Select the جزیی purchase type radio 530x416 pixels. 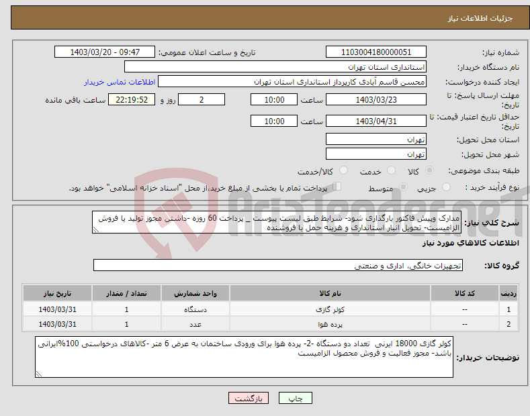(x=446, y=187)
